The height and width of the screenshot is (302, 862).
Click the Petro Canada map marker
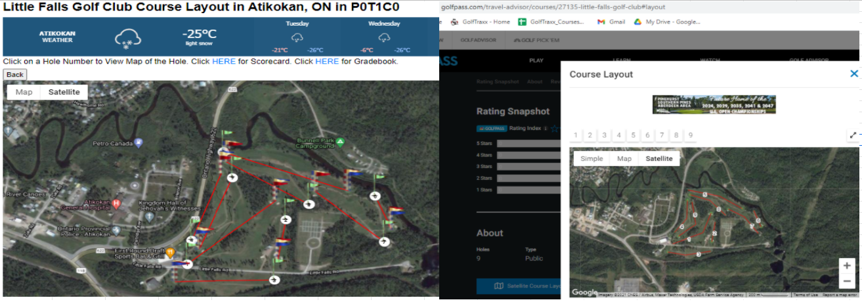139,142
